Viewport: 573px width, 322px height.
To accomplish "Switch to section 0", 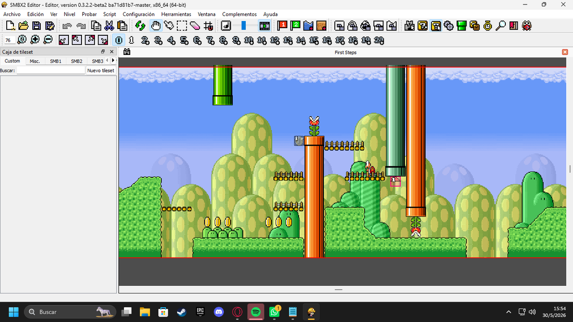I will pyautogui.click(x=119, y=40).
